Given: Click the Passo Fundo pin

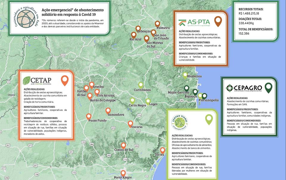Looking at the screenshot, I should coord(89,117).
